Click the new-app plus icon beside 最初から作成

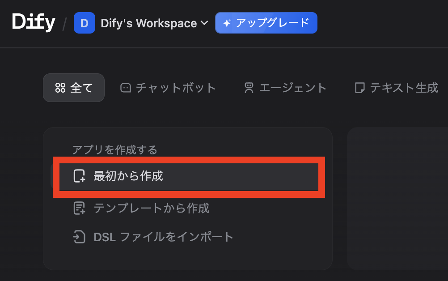coord(80,176)
